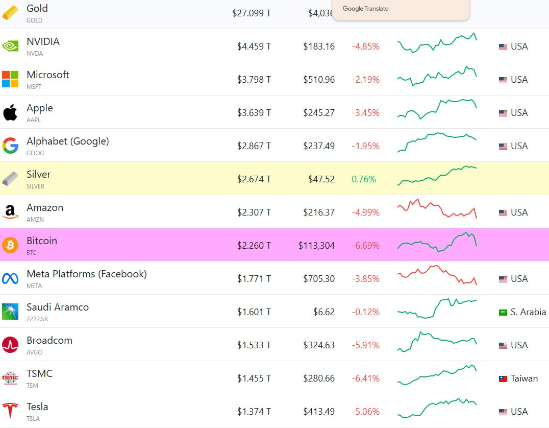Click the USA flag in Amazon row

[x=503, y=213]
